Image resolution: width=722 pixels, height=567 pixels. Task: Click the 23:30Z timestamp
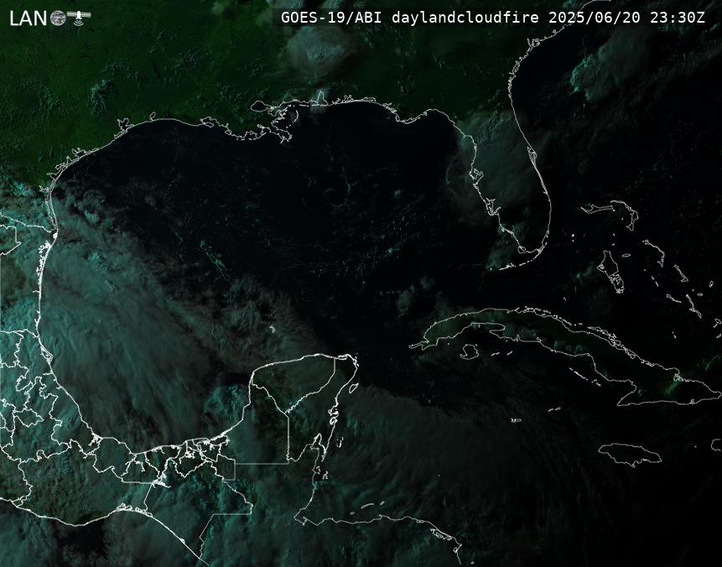[678, 18]
